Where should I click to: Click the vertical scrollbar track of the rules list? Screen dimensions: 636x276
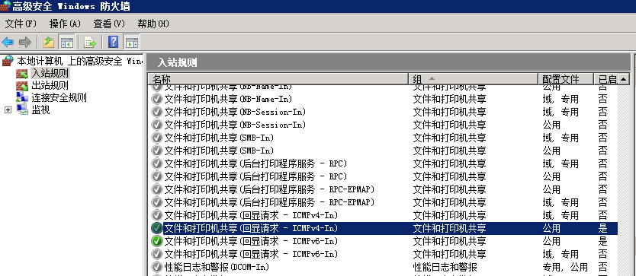(623, 180)
